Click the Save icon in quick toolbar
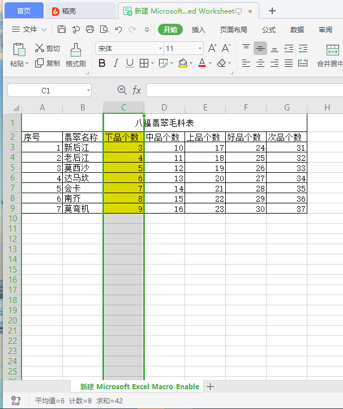The width and height of the screenshot is (343, 409). point(62,29)
